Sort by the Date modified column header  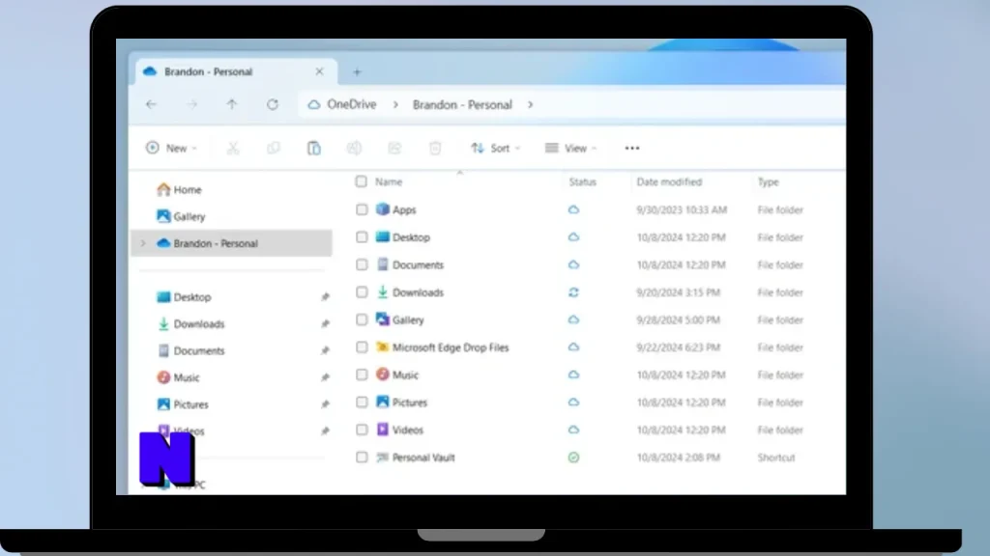click(x=669, y=181)
